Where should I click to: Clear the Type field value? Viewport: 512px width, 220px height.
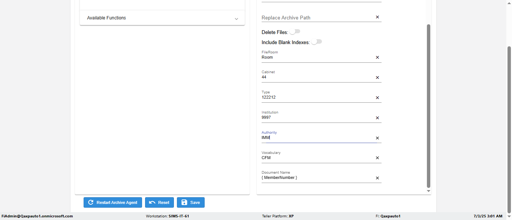click(377, 98)
